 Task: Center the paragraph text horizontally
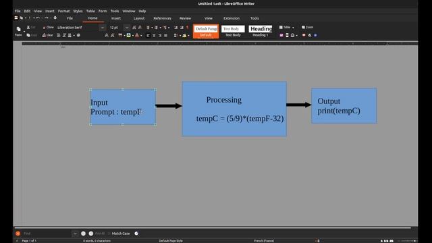coord(154,35)
